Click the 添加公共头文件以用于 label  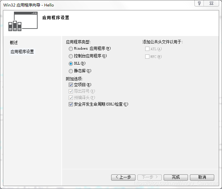point(163,42)
